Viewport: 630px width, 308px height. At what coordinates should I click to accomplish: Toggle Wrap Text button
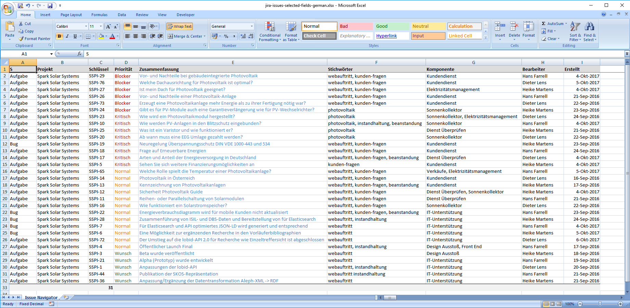pos(179,26)
